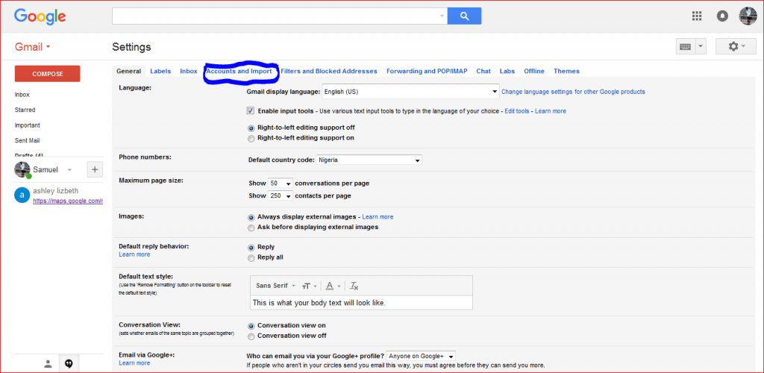Screen dimensions: 764x373
Task: Click the Edit tools link
Action: 516,111
